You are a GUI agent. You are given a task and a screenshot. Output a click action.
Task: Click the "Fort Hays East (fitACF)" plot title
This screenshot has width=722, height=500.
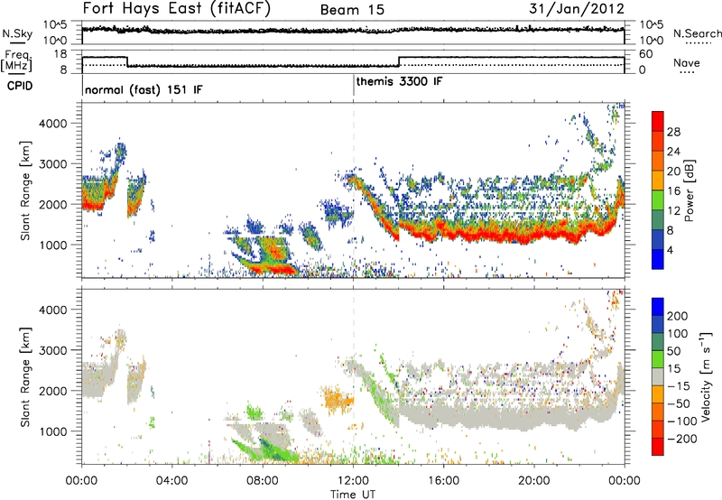pos(177,9)
